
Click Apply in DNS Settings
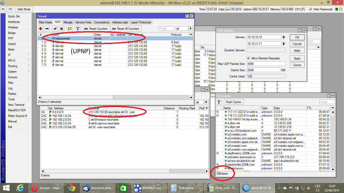pyautogui.click(x=297, y=50)
